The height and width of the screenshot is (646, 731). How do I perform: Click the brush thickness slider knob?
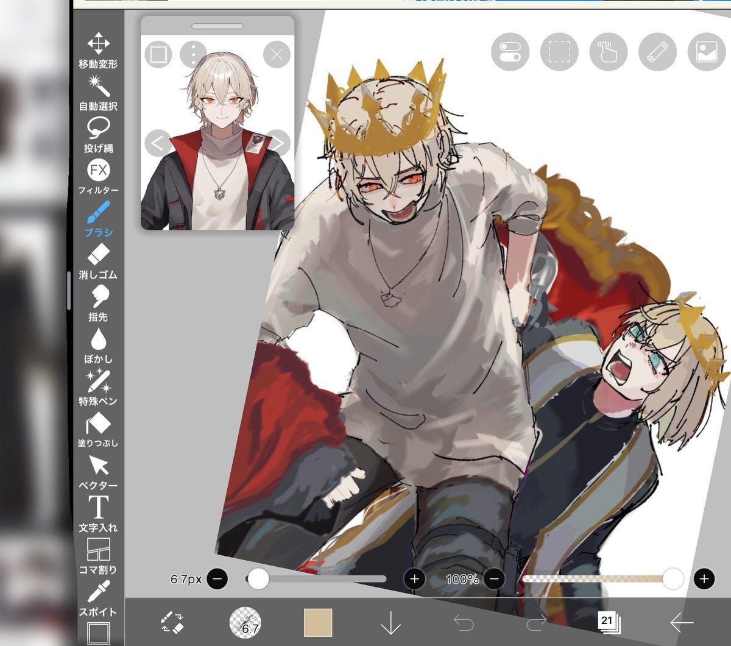tap(258, 579)
